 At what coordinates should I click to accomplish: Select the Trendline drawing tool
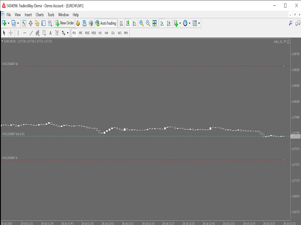(31, 33)
